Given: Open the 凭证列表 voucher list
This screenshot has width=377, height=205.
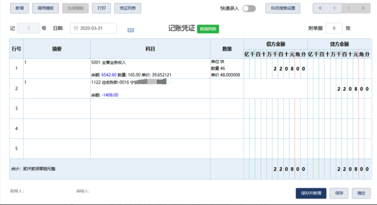Looking at the screenshot, I should pyautogui.click(x=128, y=8).
